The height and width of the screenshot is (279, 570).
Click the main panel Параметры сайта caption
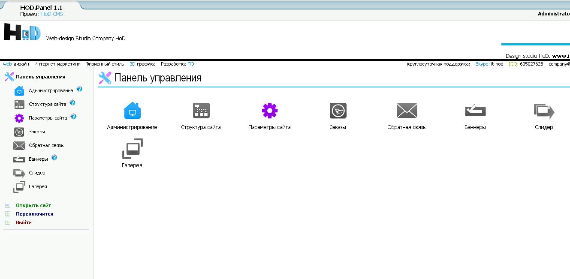[269, 127]
